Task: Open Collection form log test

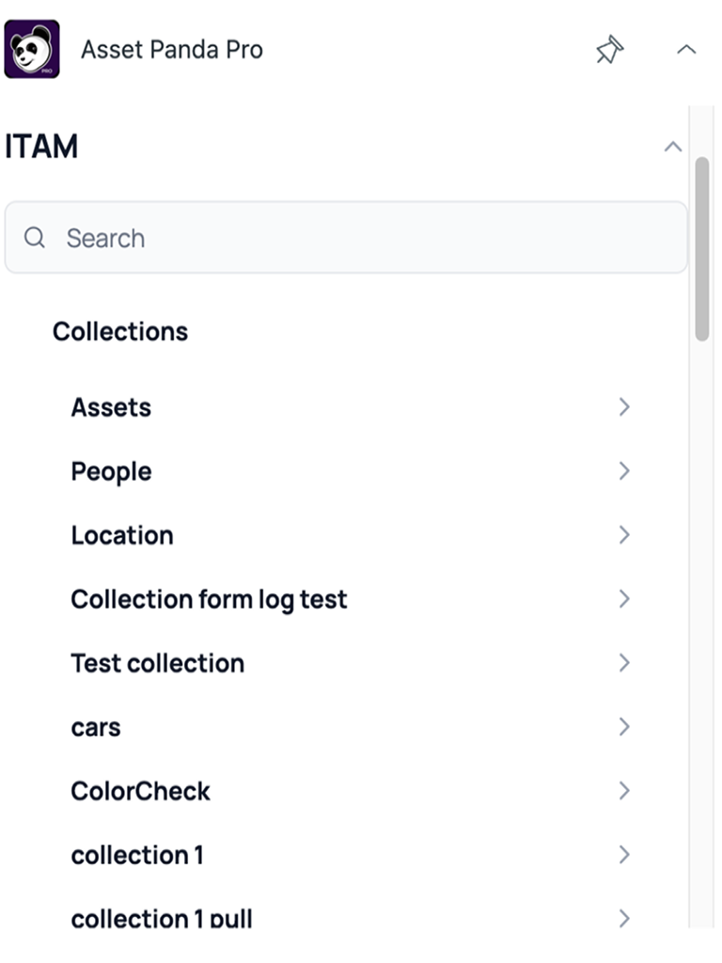Action: point(209,599)
